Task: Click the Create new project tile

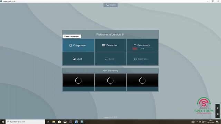Action: click(x=78, y=45)
